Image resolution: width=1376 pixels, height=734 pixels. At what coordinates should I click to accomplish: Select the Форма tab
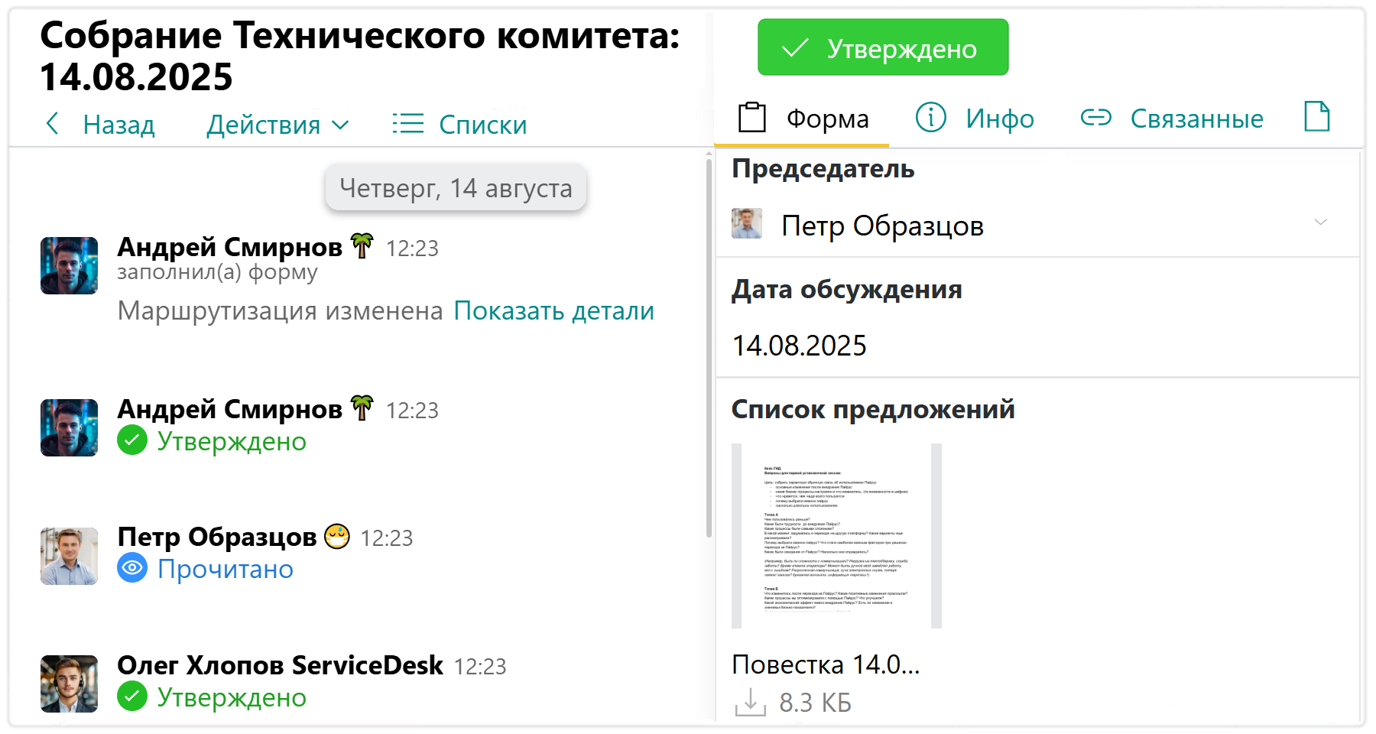[803, 119]
